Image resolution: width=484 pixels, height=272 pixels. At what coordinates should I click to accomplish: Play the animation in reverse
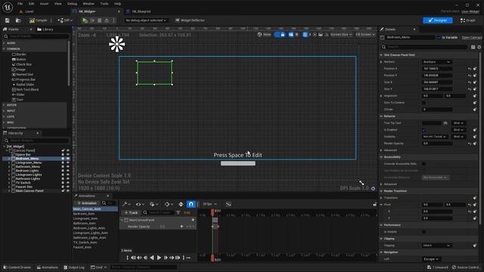click(152, 258)
